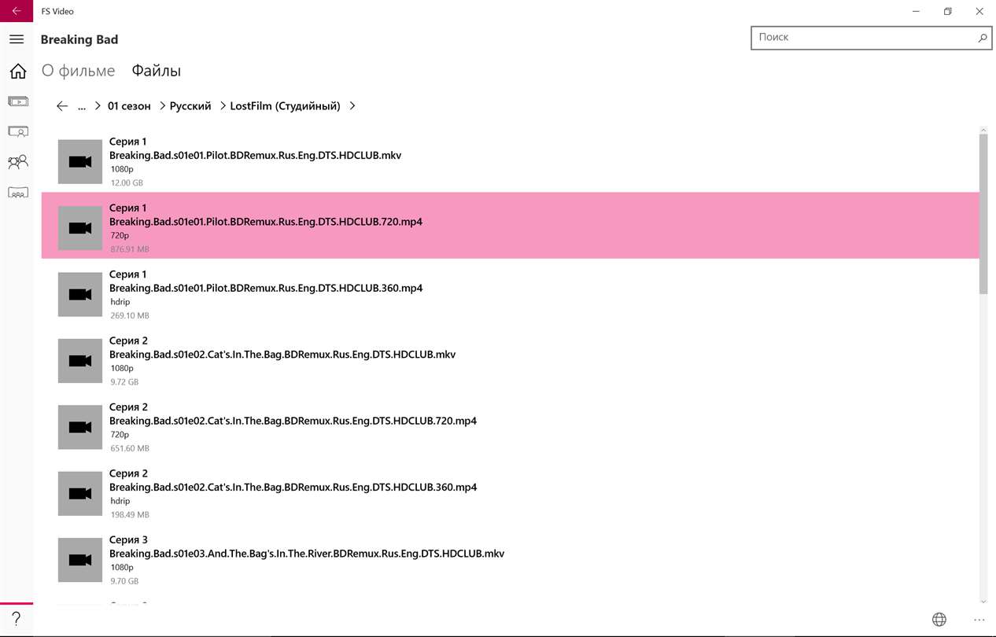Click thumbnail of Cat's.In.The.Bag mkv file
The width and height of the screenshot is (996, 637).
point(80,361)
